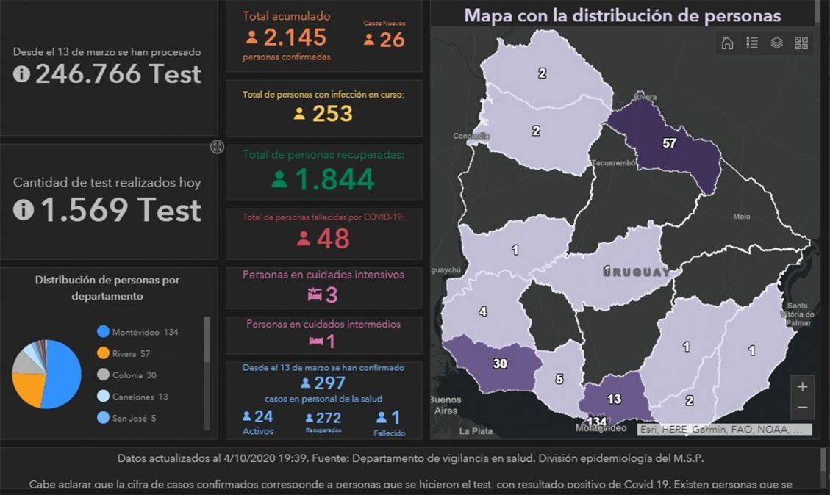
Task: Toggle Montevideo in the pie chart legend
Action: 137,332
